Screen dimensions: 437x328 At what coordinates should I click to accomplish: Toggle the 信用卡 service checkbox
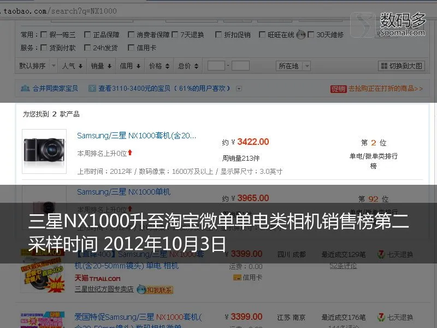tap(131, 48)
